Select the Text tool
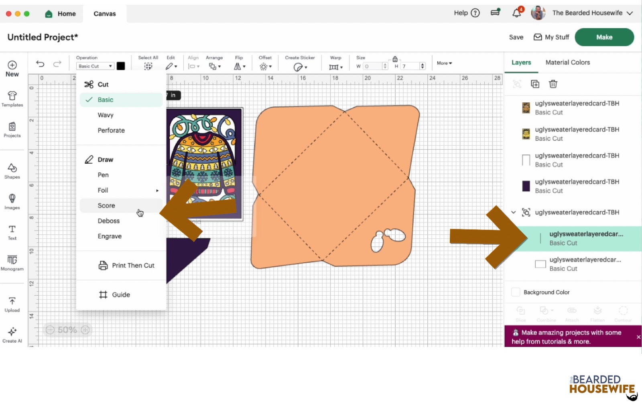Image resolution: width=642 pixels, height=408 pixels. click(12, 232)
